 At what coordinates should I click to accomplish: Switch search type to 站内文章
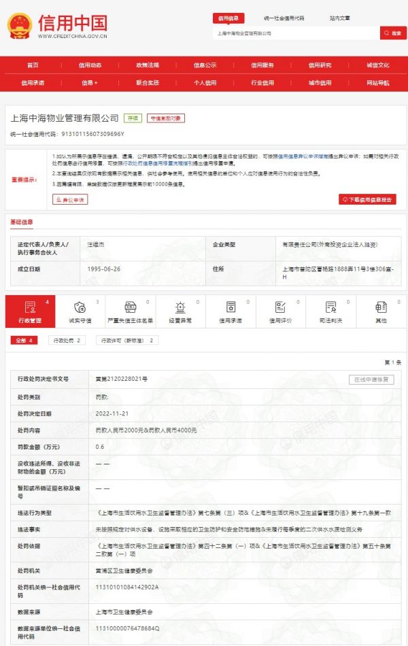pos(340,18)
